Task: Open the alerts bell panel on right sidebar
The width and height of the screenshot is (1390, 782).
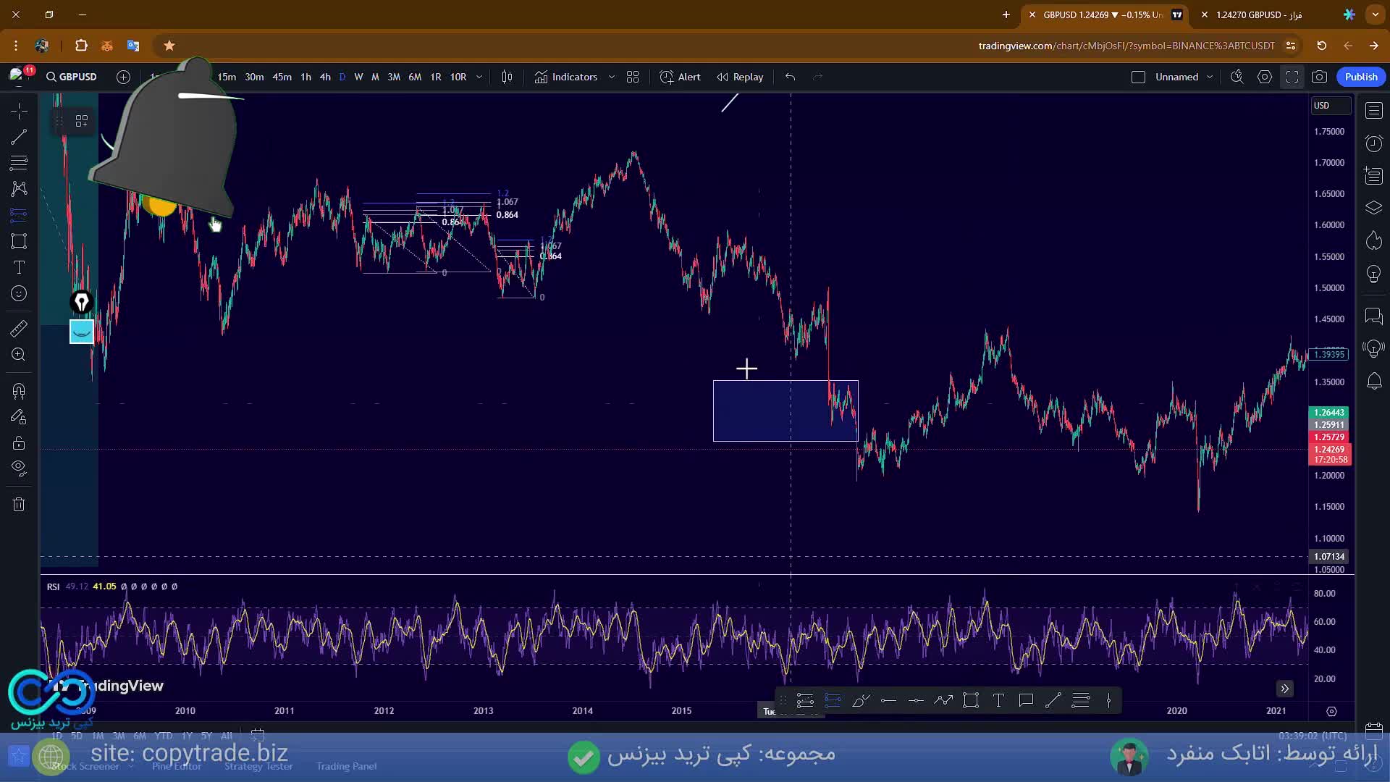Action: tap(1373, 381)
